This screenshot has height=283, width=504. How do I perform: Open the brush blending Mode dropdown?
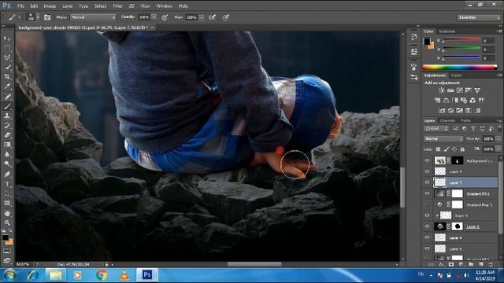[x=93, y=17]
